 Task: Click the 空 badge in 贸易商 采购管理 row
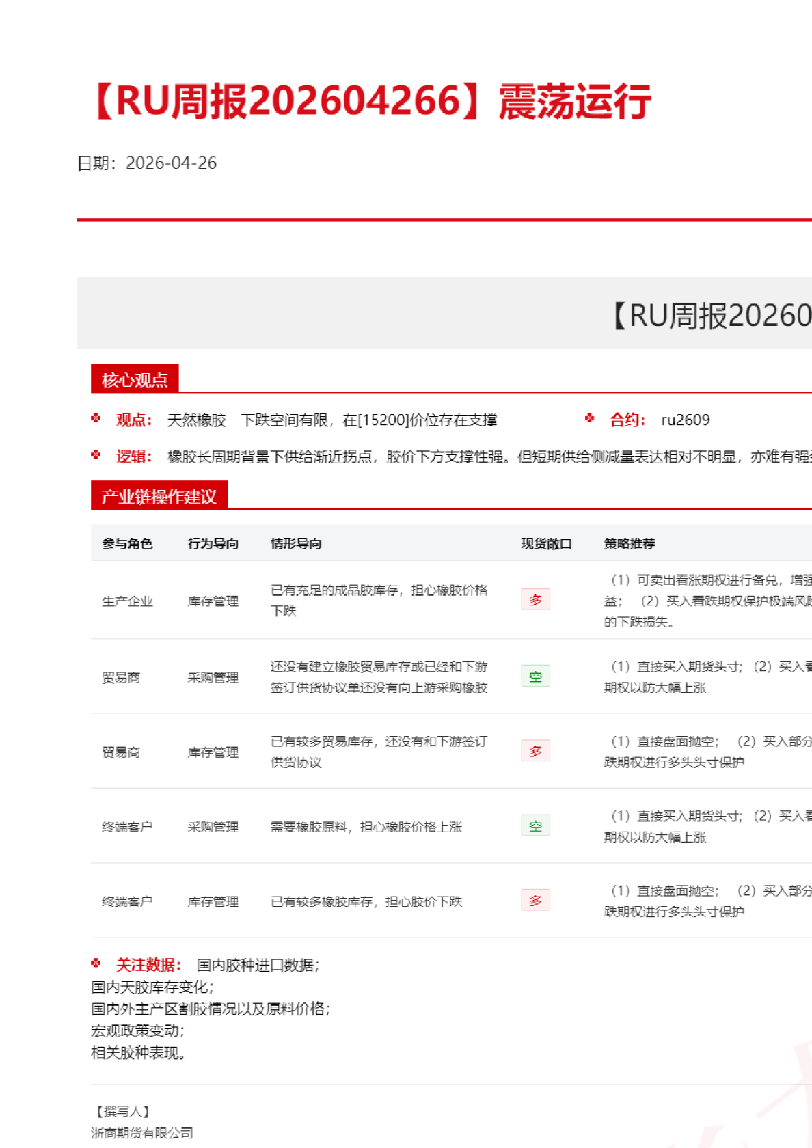pyautogui.click(x=536, y=676)
